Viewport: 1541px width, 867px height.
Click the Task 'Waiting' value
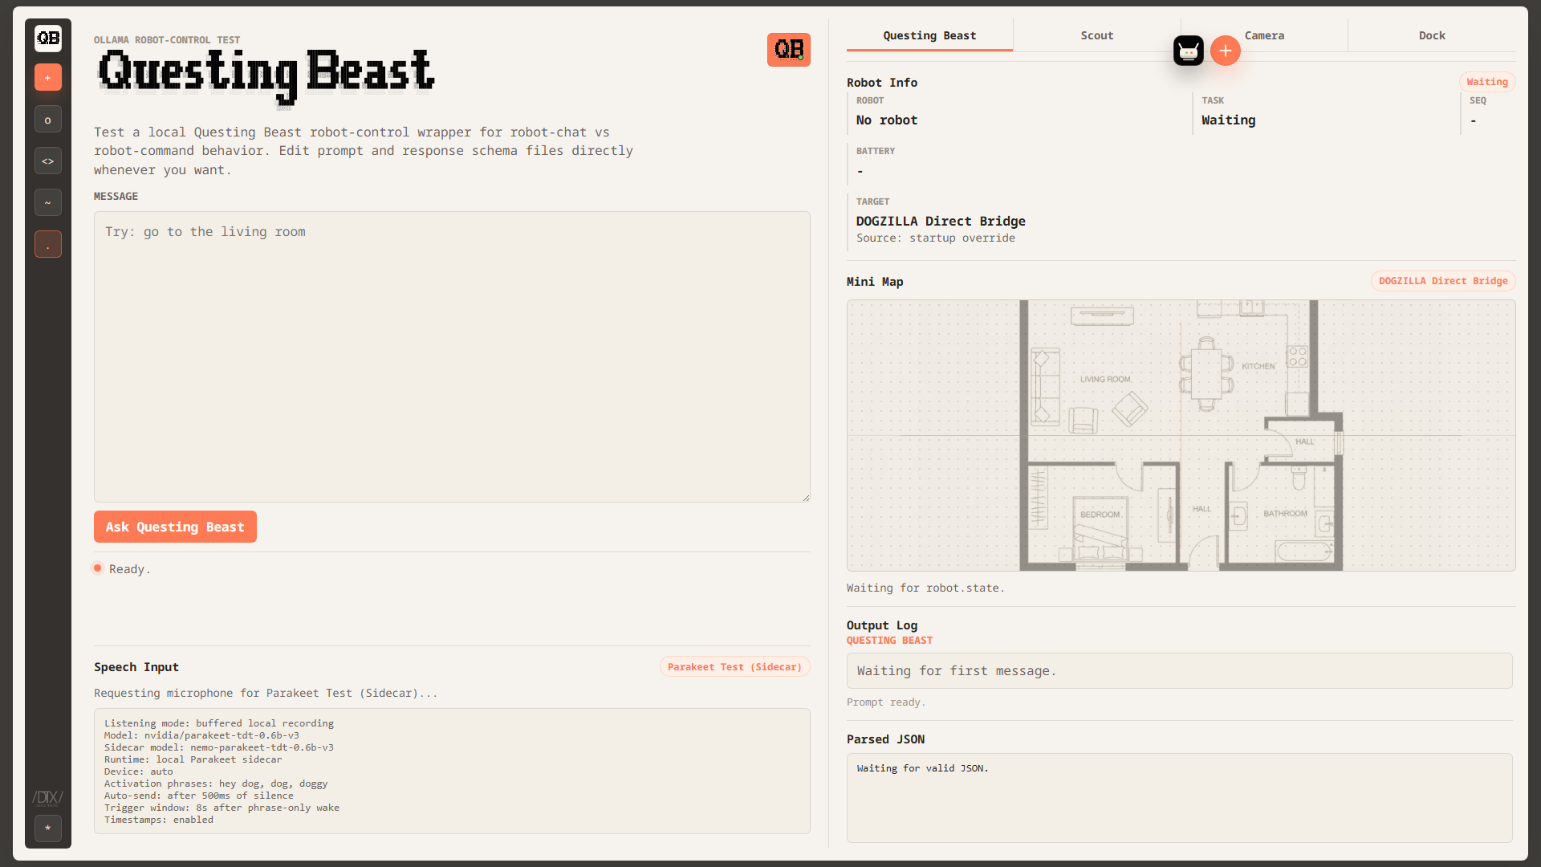tap(1229, 120)
